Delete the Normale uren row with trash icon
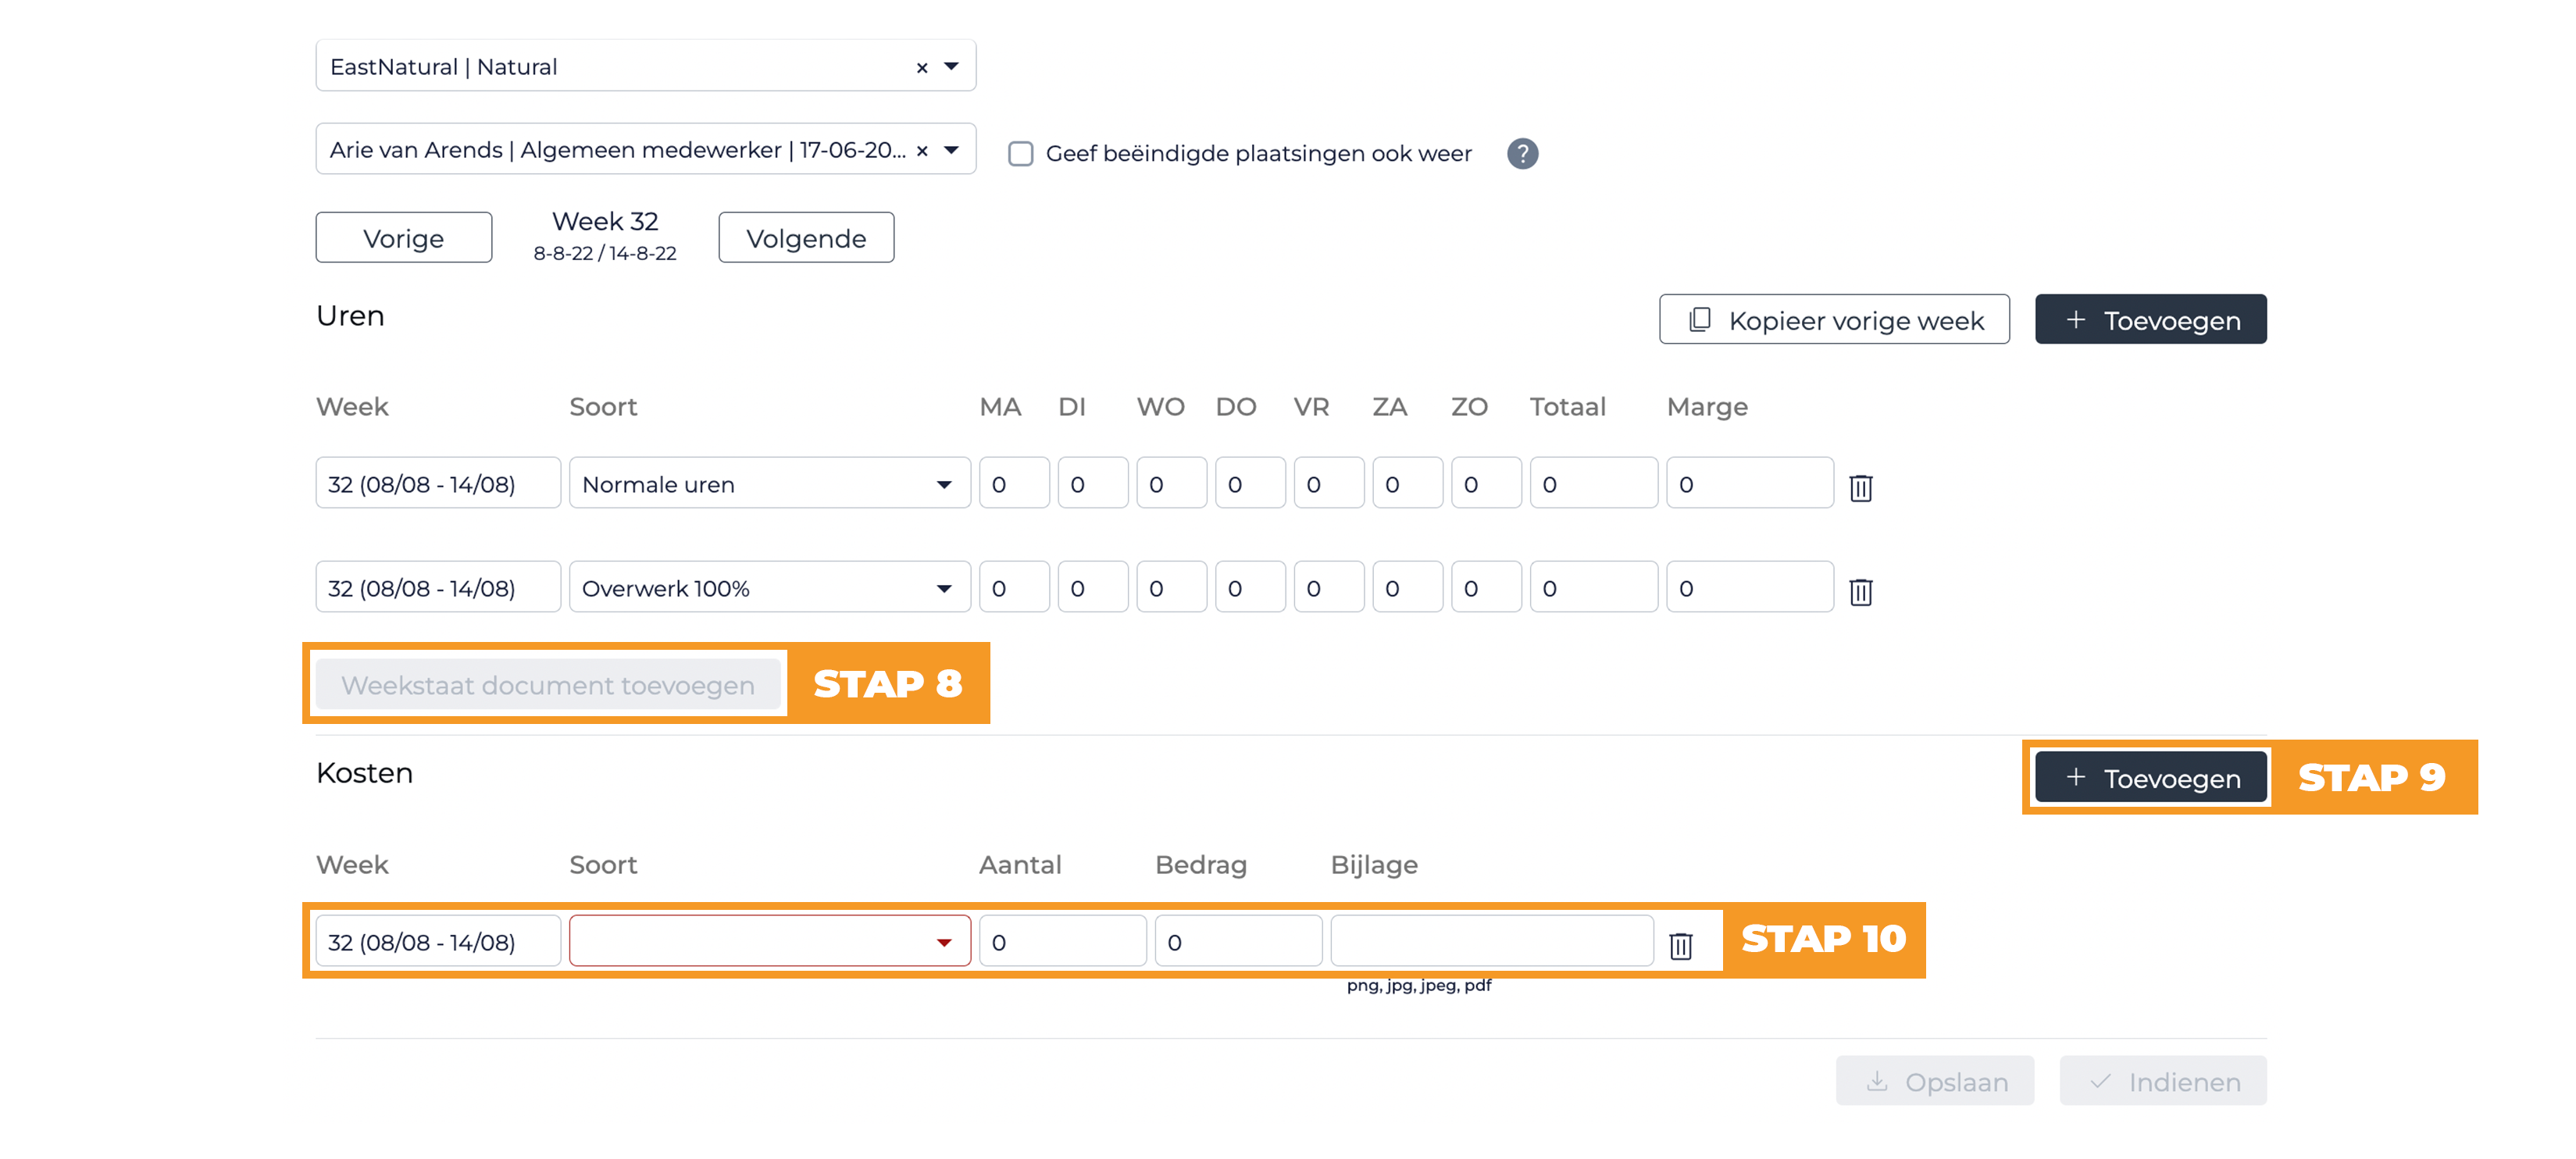Image resolution: width=2576 pixels, height=1159 pixels. [x=1860, y=487]
